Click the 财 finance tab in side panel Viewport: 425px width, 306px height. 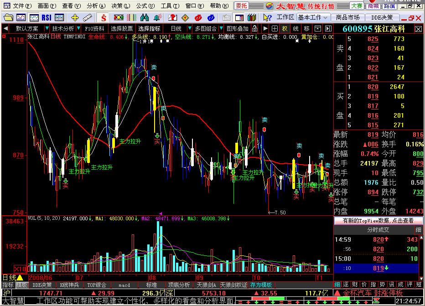pyautogui.click(x=355, y=285)
